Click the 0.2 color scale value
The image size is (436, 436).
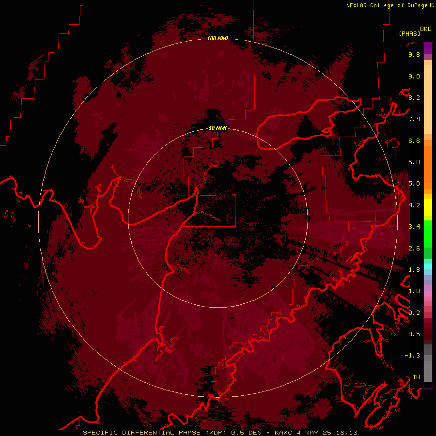[414, 313]
